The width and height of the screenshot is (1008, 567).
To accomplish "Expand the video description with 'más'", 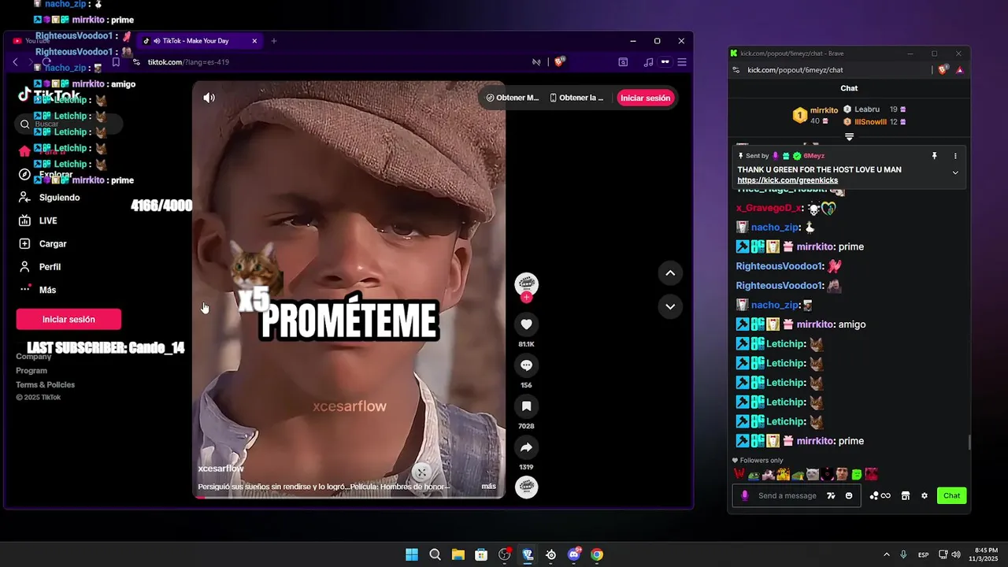I will pyautogui.click(x=488, y=487).
